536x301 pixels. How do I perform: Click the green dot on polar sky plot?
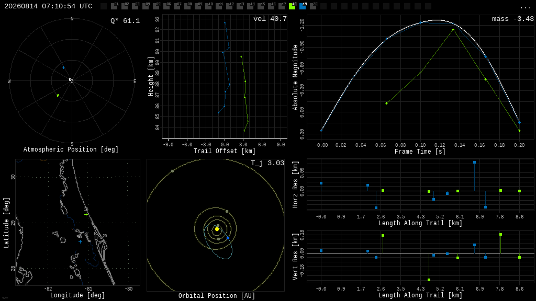coord(58,95)
